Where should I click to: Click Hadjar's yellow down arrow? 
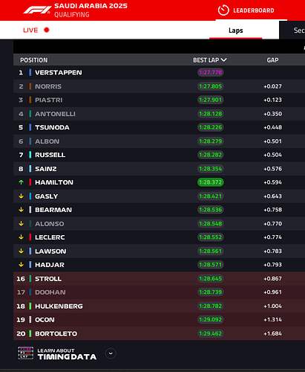21,265
